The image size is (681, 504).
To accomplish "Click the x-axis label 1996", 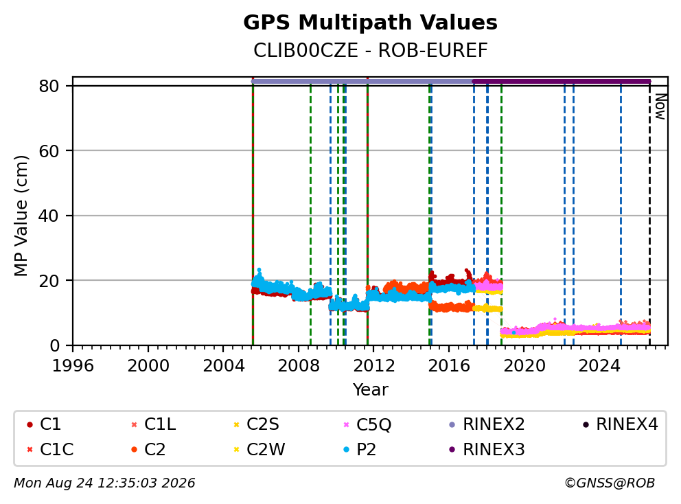I will coord(73,366).
